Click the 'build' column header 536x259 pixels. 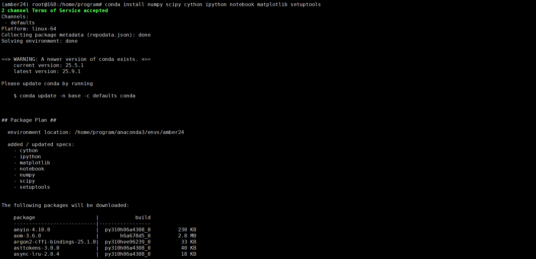click(x=143, y=218)
